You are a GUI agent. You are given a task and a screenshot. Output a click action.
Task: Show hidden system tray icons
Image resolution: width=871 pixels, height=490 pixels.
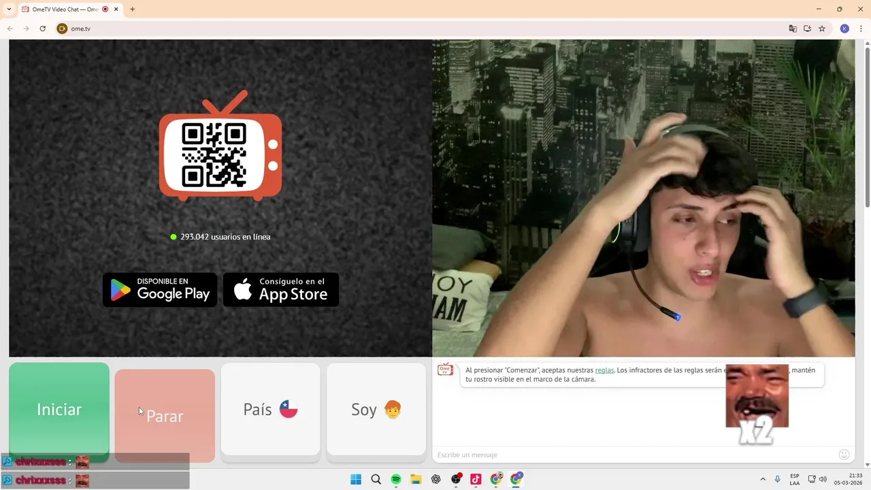pos(762,479)
